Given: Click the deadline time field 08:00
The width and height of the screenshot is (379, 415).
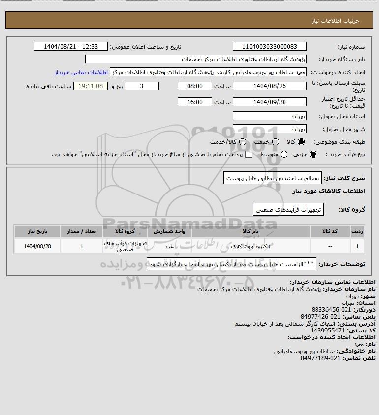Looking at the screenshot, I should click(x=195, y=86).
